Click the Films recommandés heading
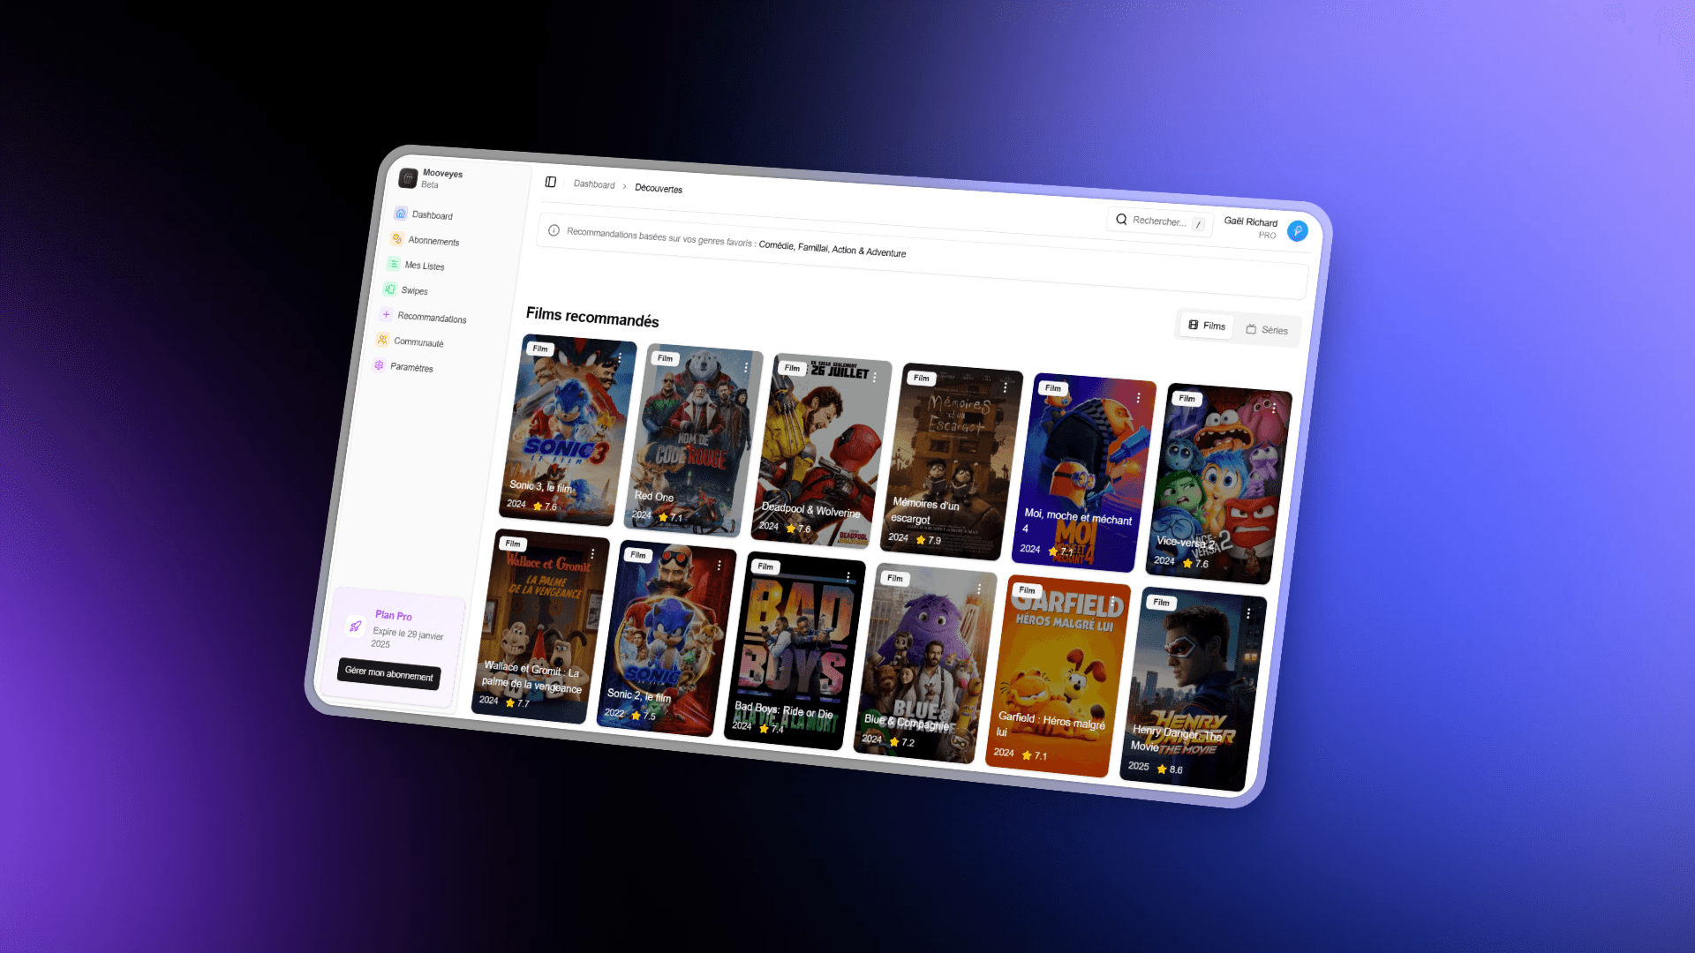This screenshot has width=1695, height=953. (x=592, y=317)
